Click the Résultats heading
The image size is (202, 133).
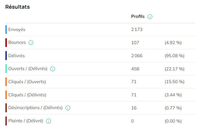[x=18, y=7]
